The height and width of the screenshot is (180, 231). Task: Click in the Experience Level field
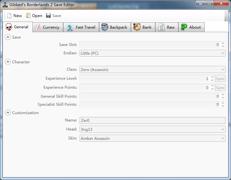pyautogui.click(x=145, y=79)
